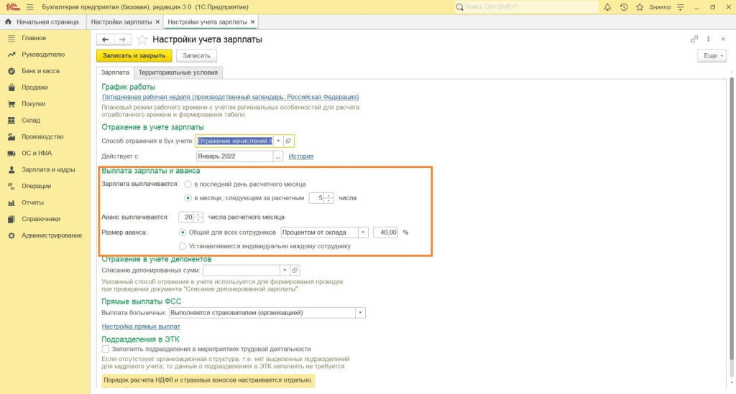Open favorites star in title bar

point(638,7)
